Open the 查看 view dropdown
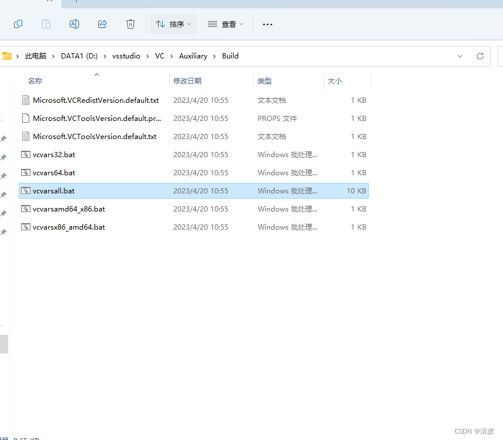Screen dimensions: 503x440 (225, 24)
